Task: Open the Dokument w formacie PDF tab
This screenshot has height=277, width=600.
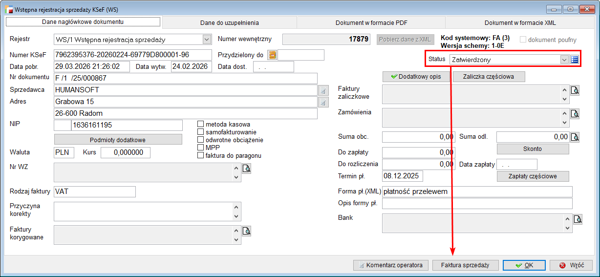Action: click(371, 22)
